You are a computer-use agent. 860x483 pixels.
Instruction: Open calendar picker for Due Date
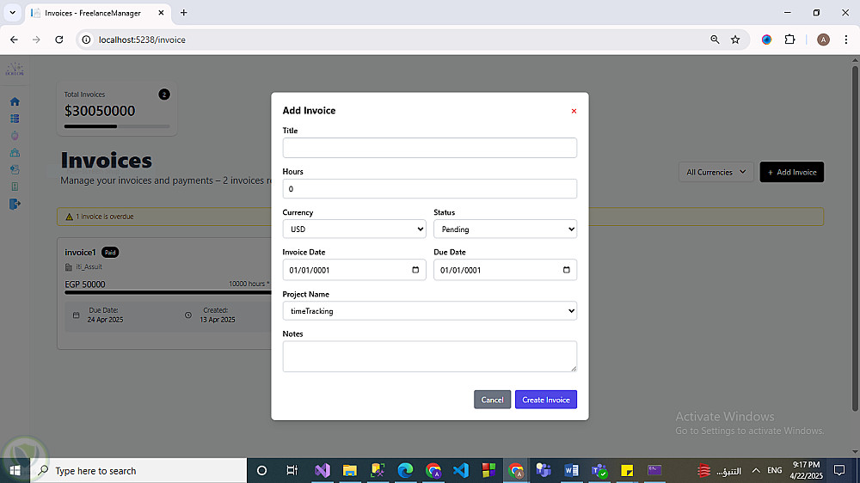click(566, 270)
